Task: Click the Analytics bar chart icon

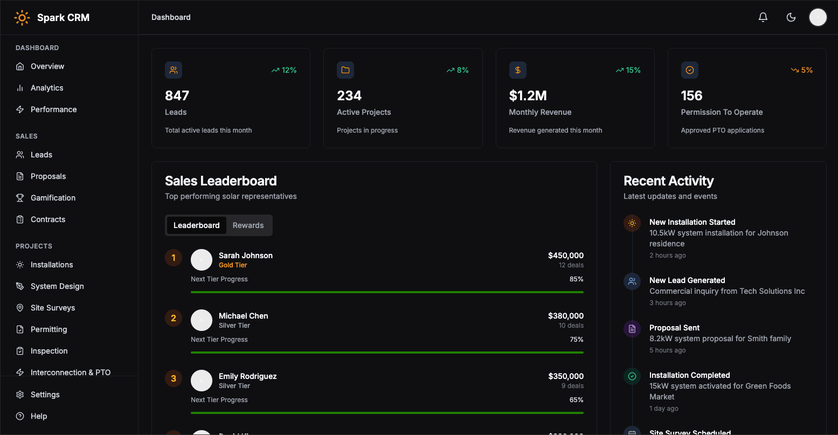Action: 20,88
